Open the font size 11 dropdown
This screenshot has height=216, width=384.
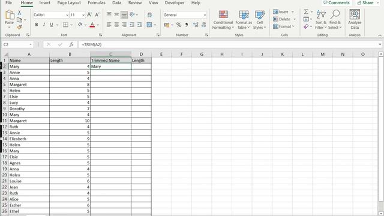(x=83, y=15)
